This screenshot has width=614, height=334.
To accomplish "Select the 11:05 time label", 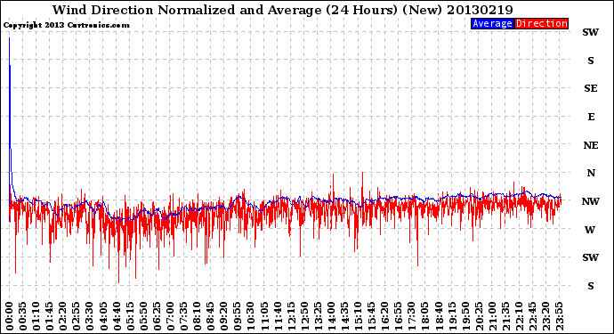I will [x=264, y=316].
